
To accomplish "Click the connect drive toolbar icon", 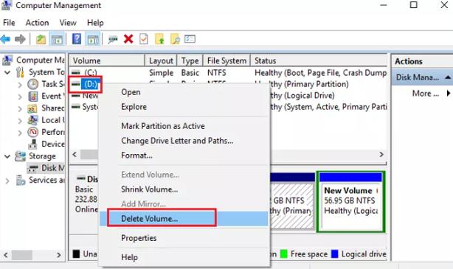I will 112,39.
